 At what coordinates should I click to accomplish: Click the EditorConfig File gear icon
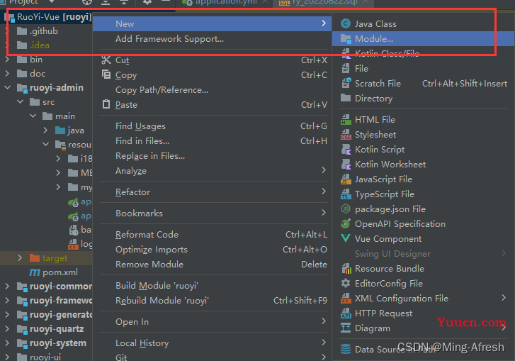346,284
